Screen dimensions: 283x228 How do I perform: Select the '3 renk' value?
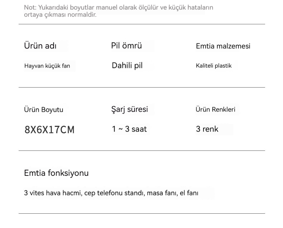tap(207, 129)
